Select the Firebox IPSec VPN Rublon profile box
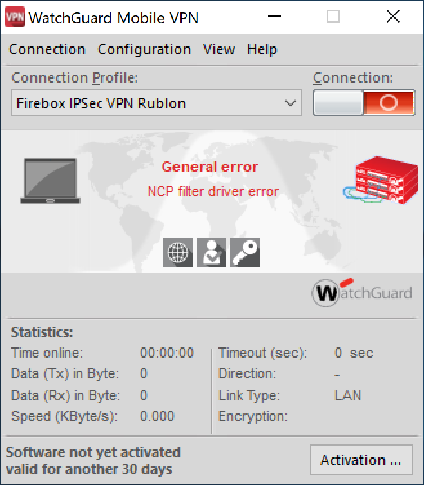Screen dimensions: 424x485 (x=148, y=103)
